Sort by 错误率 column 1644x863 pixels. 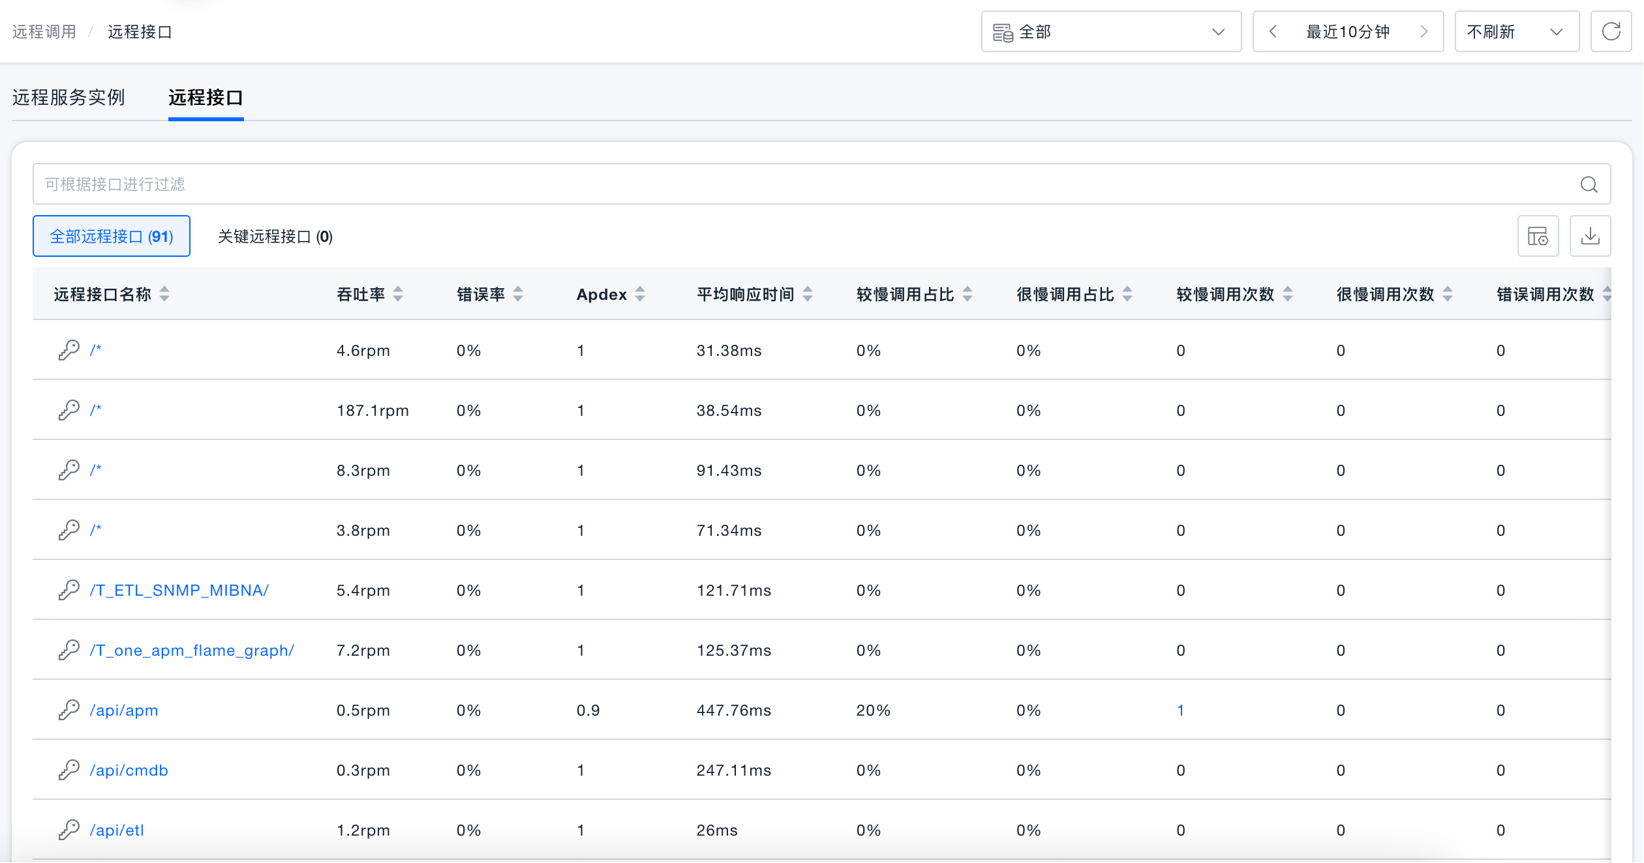pos(518,295)
